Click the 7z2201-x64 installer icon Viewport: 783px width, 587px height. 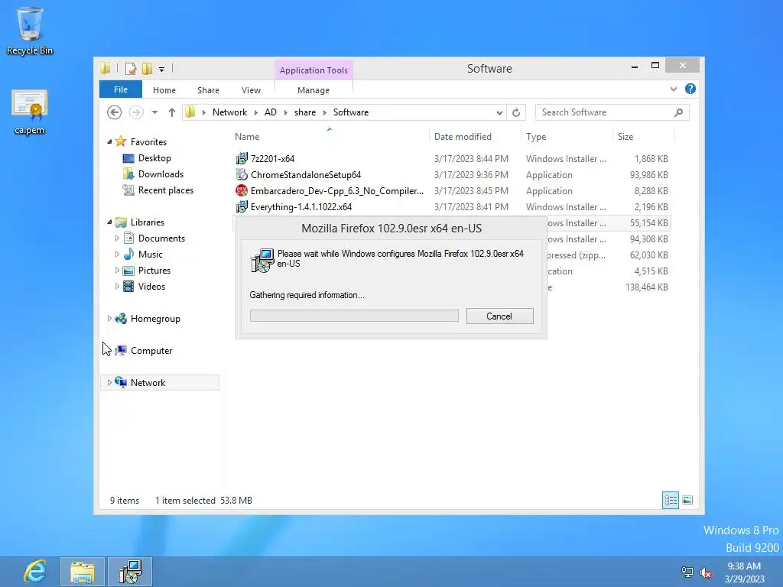242,159
